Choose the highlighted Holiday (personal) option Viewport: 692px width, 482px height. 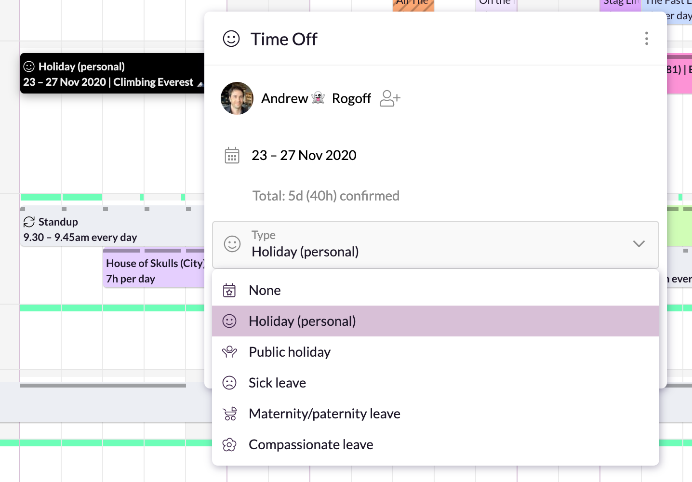(x=302, y=321)
